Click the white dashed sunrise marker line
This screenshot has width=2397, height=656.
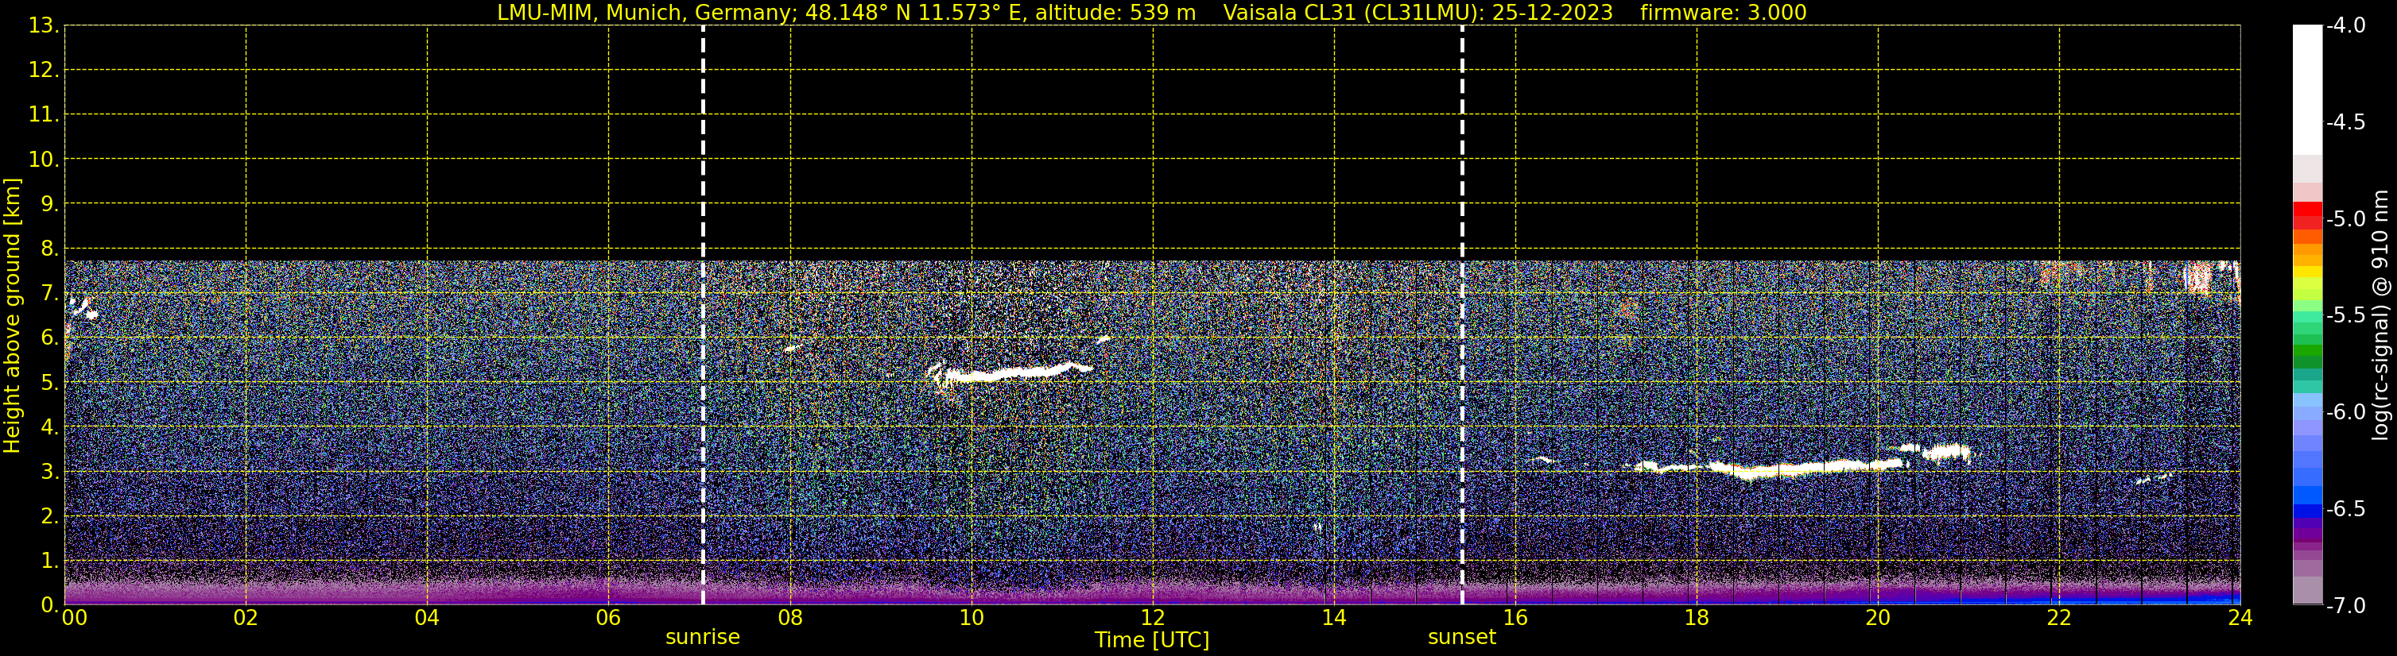click(703, 315)
